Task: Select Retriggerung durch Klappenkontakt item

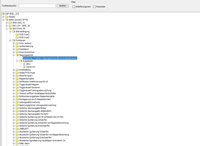Action: point(35,99)
